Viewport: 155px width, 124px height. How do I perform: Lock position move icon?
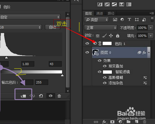[111, 36]
